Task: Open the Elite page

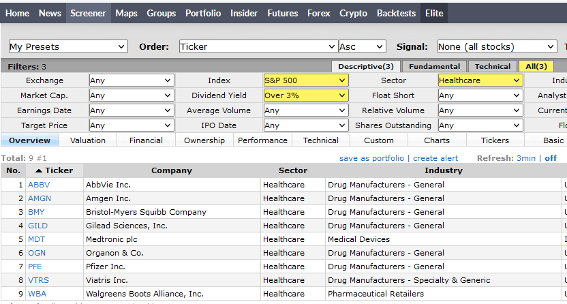Action: [434, 13]
